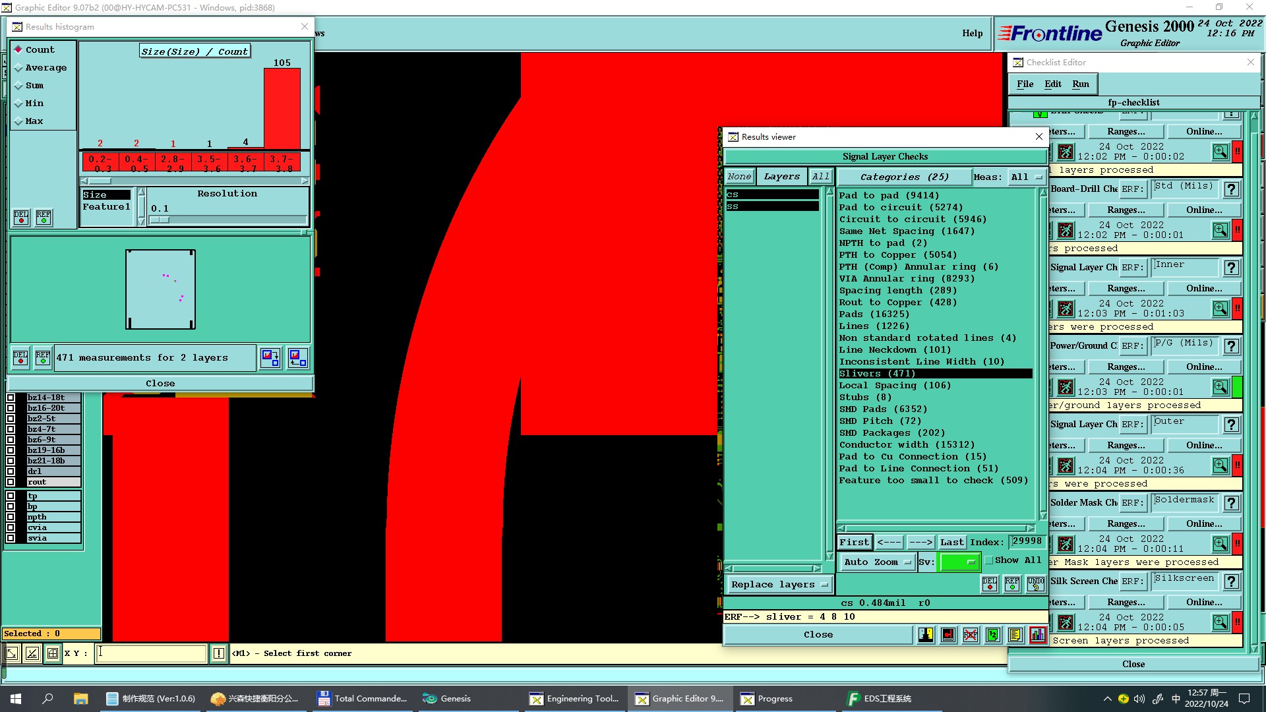Click the crossed-out REF icon

[x=971, y=635]
